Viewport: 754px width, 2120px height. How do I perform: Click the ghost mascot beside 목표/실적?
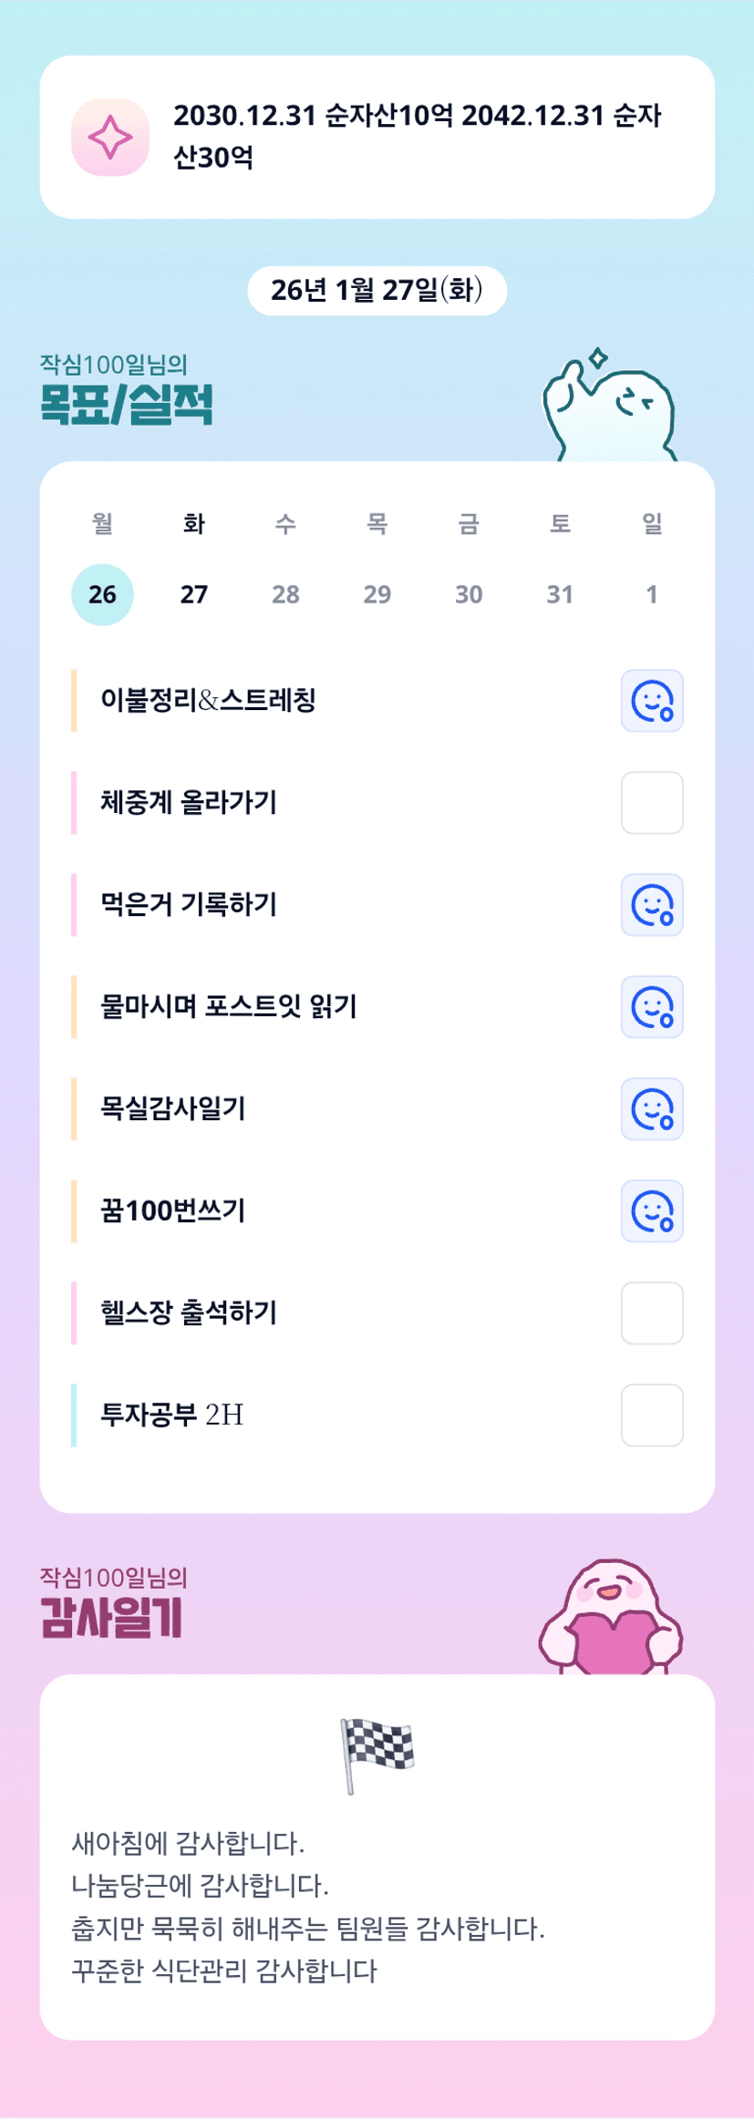610,406
